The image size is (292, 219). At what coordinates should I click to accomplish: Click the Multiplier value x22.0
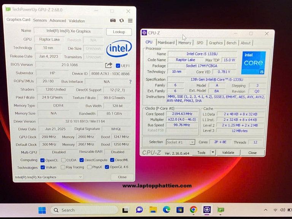click(x=182, y=119)
